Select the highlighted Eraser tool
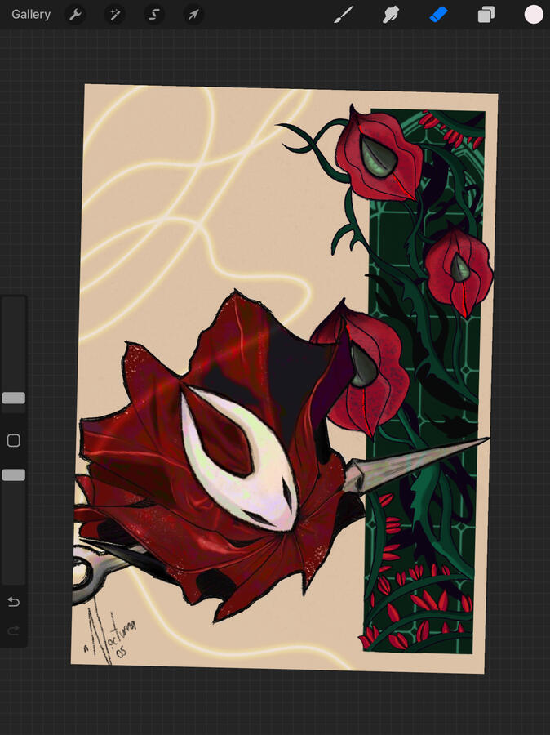550x735 pixels. click(x=439, y=15)
